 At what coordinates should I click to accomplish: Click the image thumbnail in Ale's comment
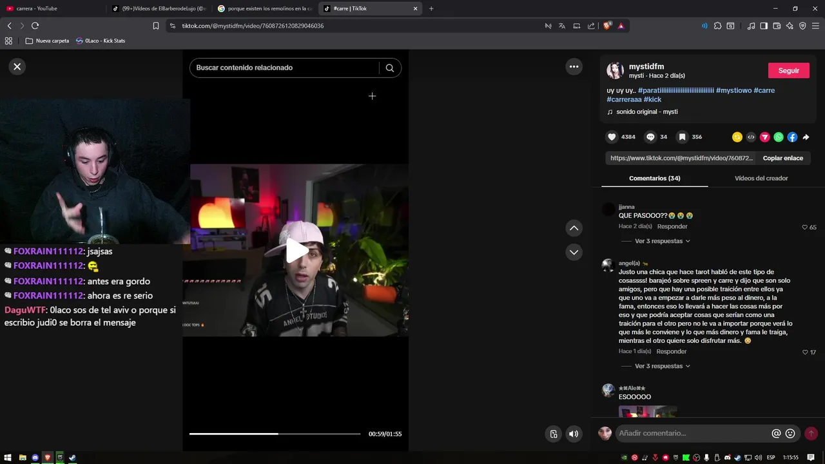pyautogui.click(x=648, y=411)
